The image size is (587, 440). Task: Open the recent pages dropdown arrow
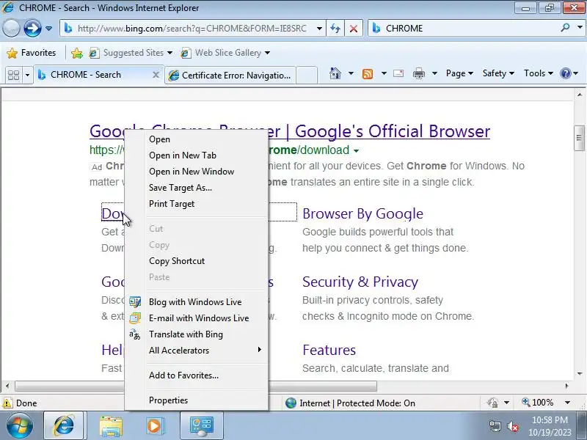point(48,29)
